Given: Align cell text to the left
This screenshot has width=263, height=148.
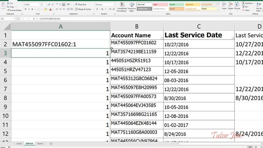Looking at the screenshot, I should [57, 9].
